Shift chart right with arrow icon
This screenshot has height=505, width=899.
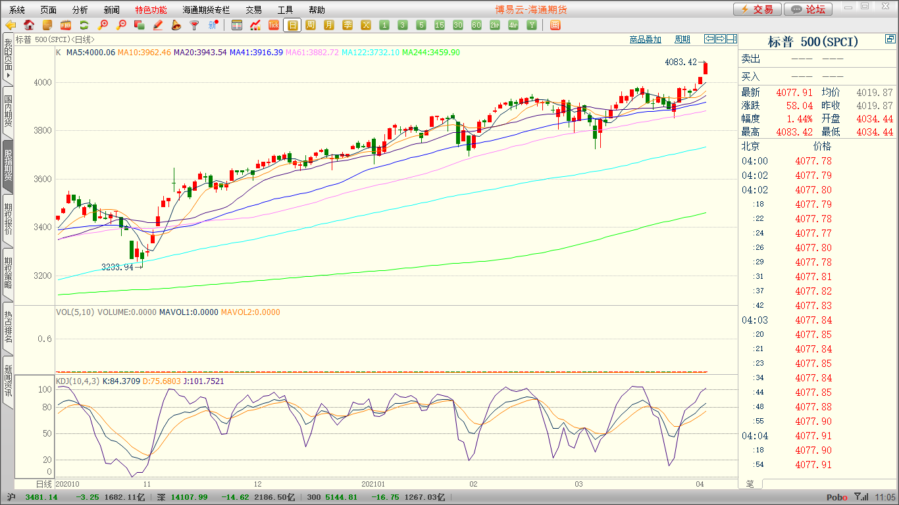tap(721, 39)
